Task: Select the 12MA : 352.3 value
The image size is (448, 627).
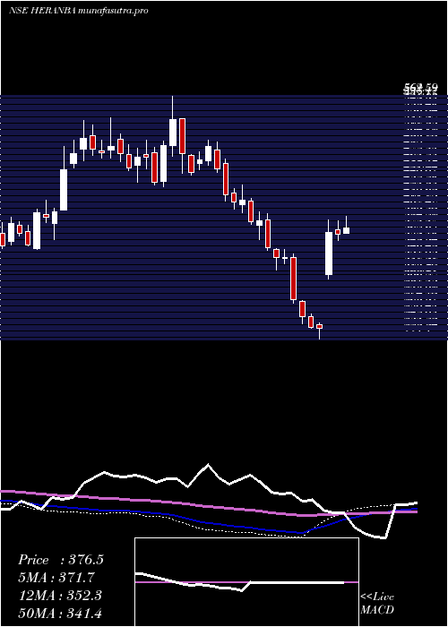Action: (x=60, y=596)
